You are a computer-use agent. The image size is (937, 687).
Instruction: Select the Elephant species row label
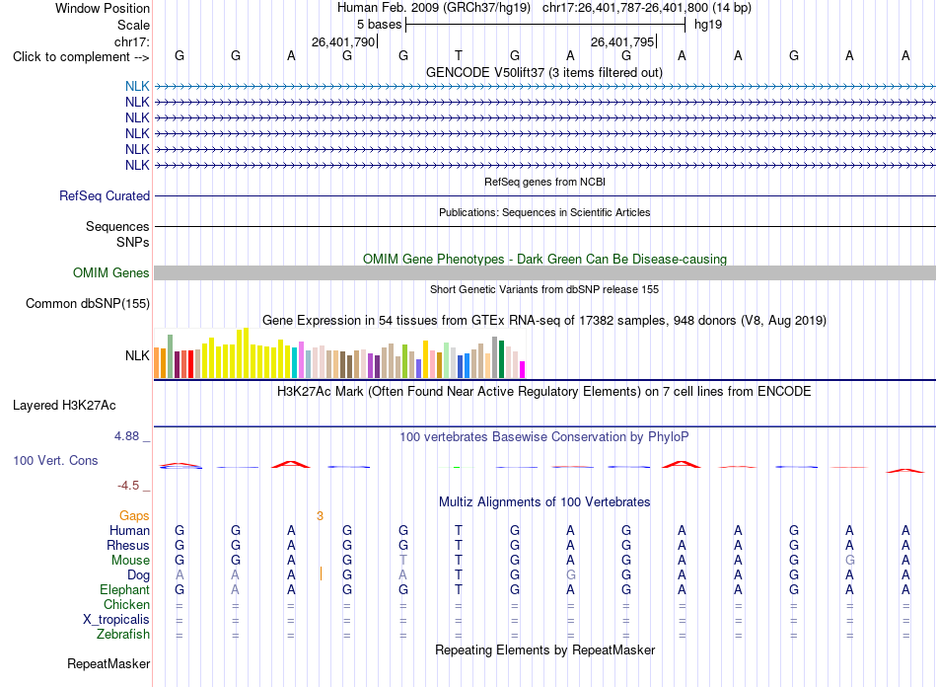(124, 589)
